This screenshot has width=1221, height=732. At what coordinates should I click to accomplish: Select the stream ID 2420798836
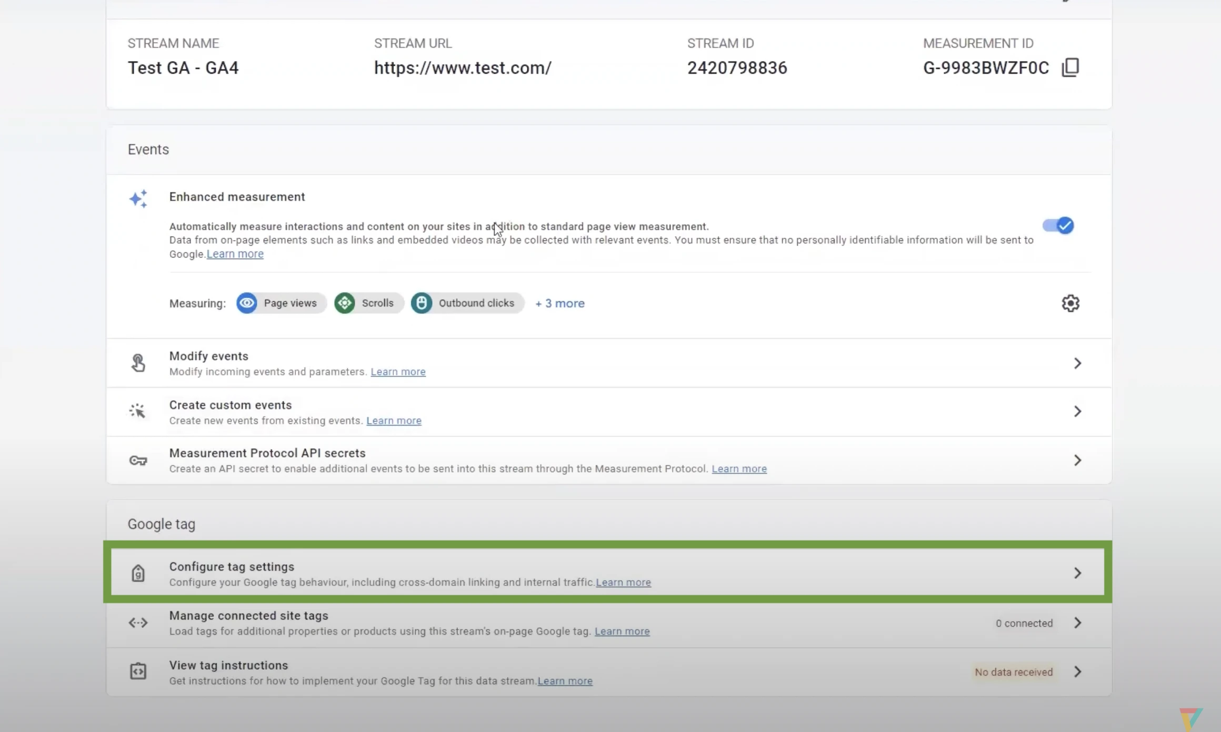point(737,68)
